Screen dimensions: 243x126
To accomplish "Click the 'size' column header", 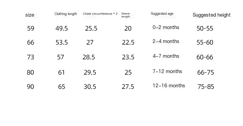I will click(30, 15).
